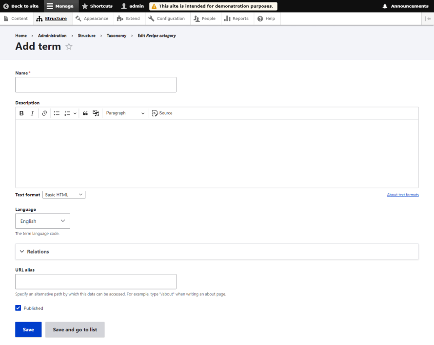Toggle italic formatting in Description editor
This screenshot has width=434, height=345.
32,113
